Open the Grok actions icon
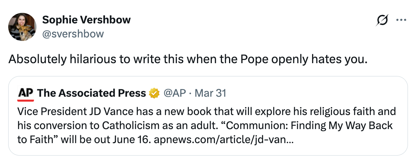This screenshot has height=163, width=415. (381, 20)
